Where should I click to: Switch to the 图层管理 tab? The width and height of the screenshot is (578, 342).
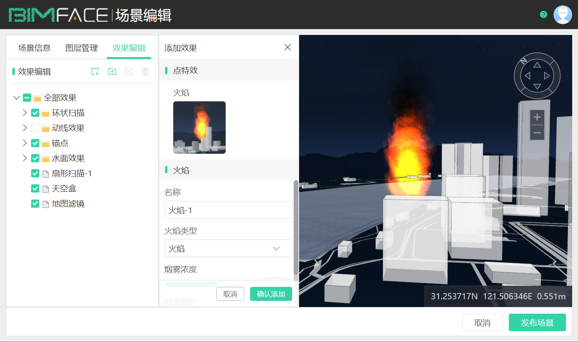[x=82, y=47]
